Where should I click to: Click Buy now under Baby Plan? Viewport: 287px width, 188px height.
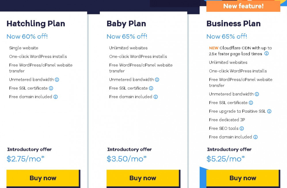click(x=143, y=178)
